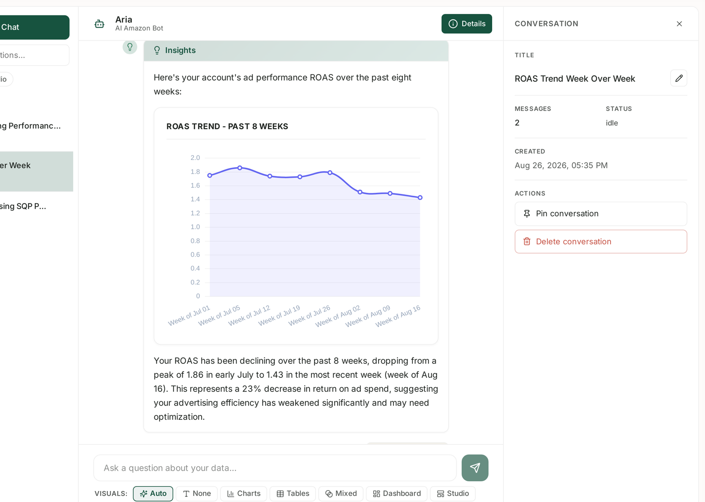
Task: Click the Week of Jul 26 data point
Action: 330,173
